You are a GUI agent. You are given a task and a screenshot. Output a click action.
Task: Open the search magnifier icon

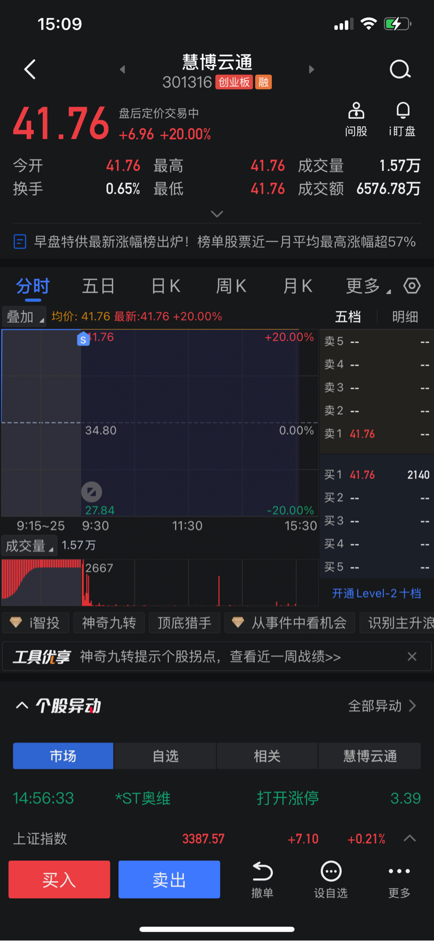[x=400, y=70]
